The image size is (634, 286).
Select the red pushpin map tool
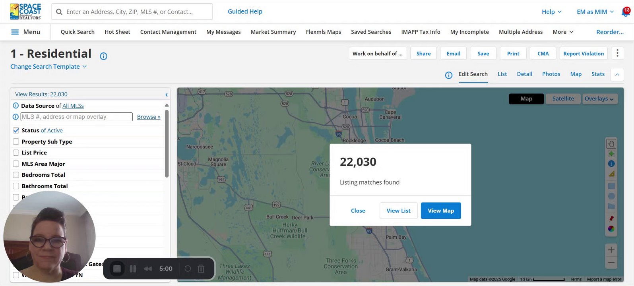(611, 218)
